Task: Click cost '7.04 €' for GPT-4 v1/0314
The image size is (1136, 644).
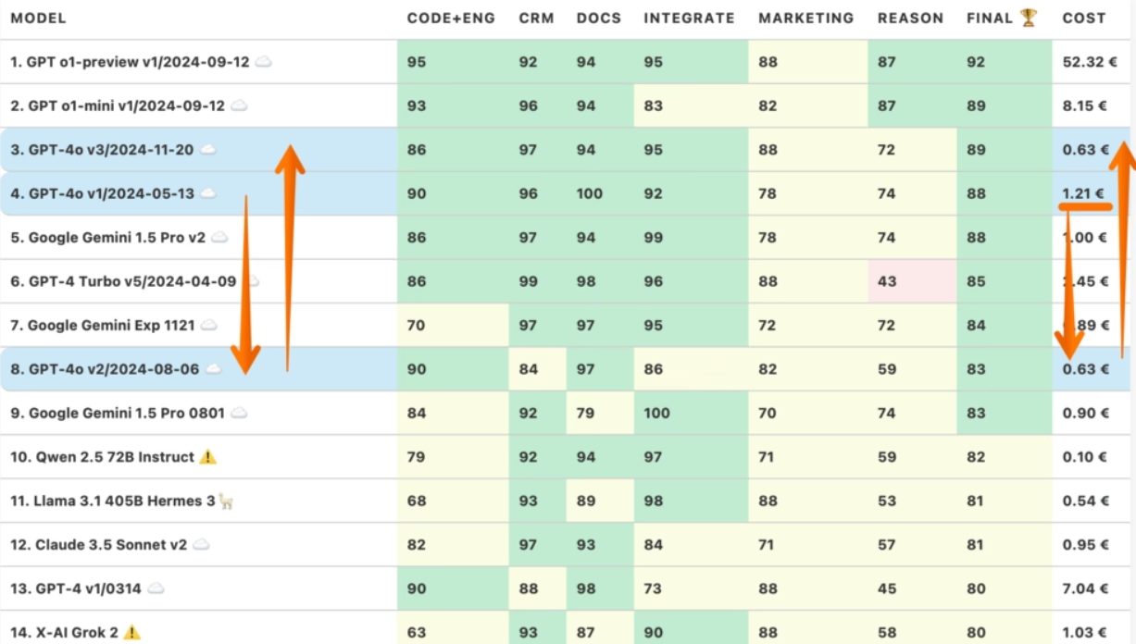Action: point(1085,588)
